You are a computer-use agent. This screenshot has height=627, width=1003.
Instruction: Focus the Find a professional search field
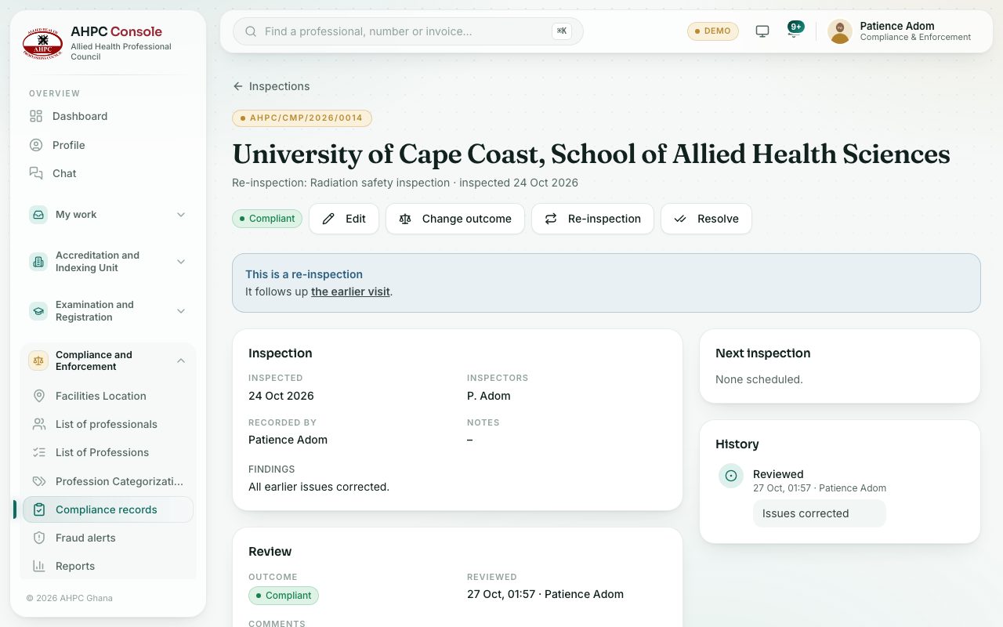pos(408,31)
